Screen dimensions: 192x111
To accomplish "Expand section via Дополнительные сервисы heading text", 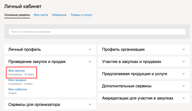I will point(126,86).
